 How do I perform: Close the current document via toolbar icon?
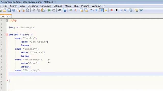(x=19, y=10)
